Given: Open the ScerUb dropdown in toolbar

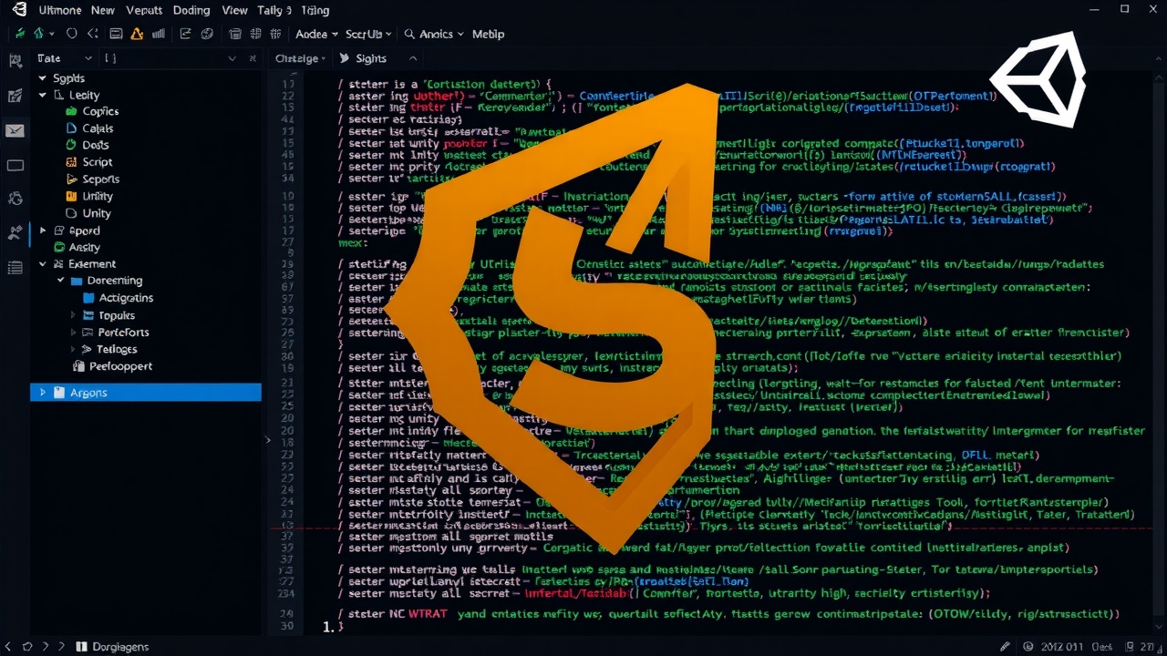Looking at the screenshot, I should (x=368, y=34).
